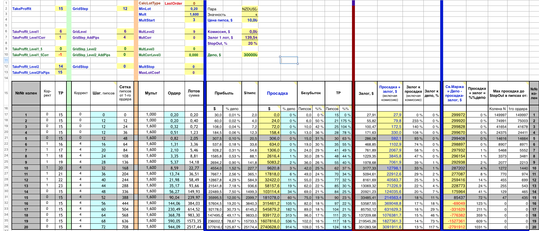Click the Mult value 1,600 in the parameters
This screenshot has height=231, width=539.
[x=194, y=14]
